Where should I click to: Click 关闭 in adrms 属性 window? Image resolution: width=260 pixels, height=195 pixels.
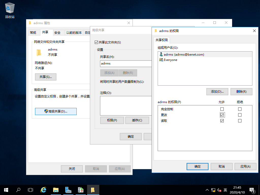coord(72,169)
